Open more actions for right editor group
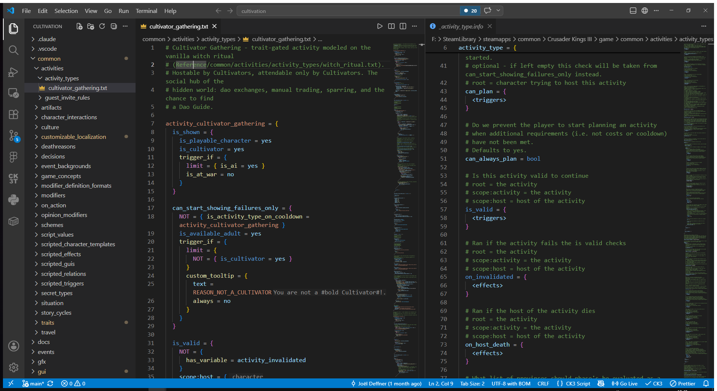 point(704,26)
